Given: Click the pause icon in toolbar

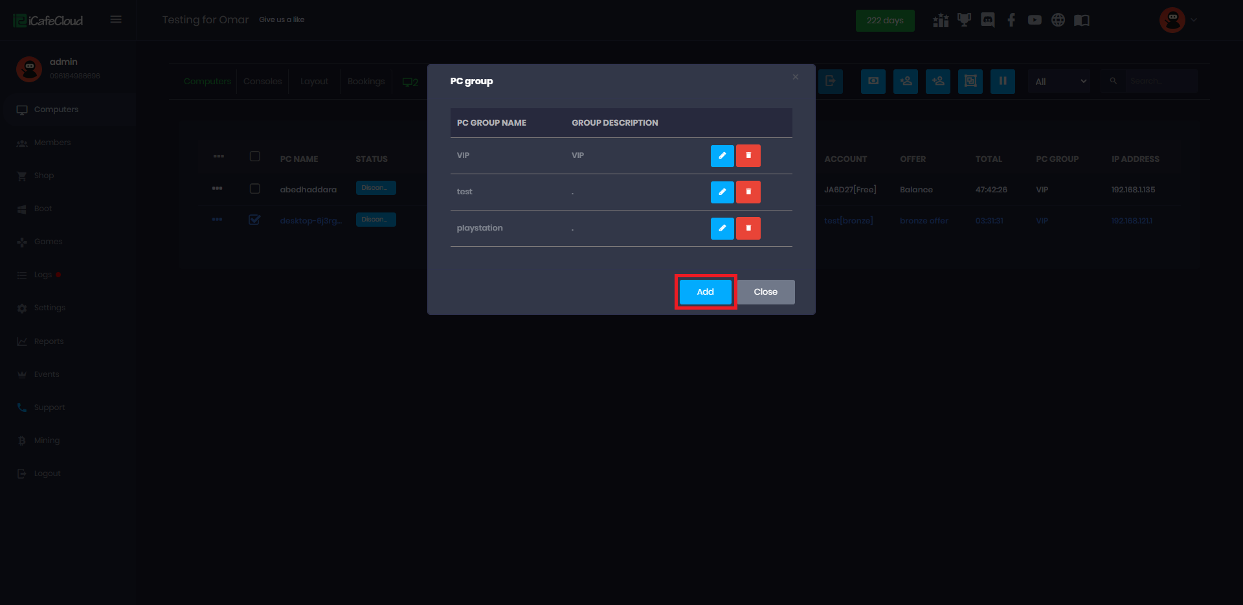Looking at the screenshot, I should point(1002,81).
